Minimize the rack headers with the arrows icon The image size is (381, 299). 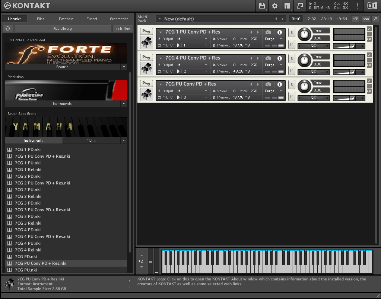(x=375, y=19)
